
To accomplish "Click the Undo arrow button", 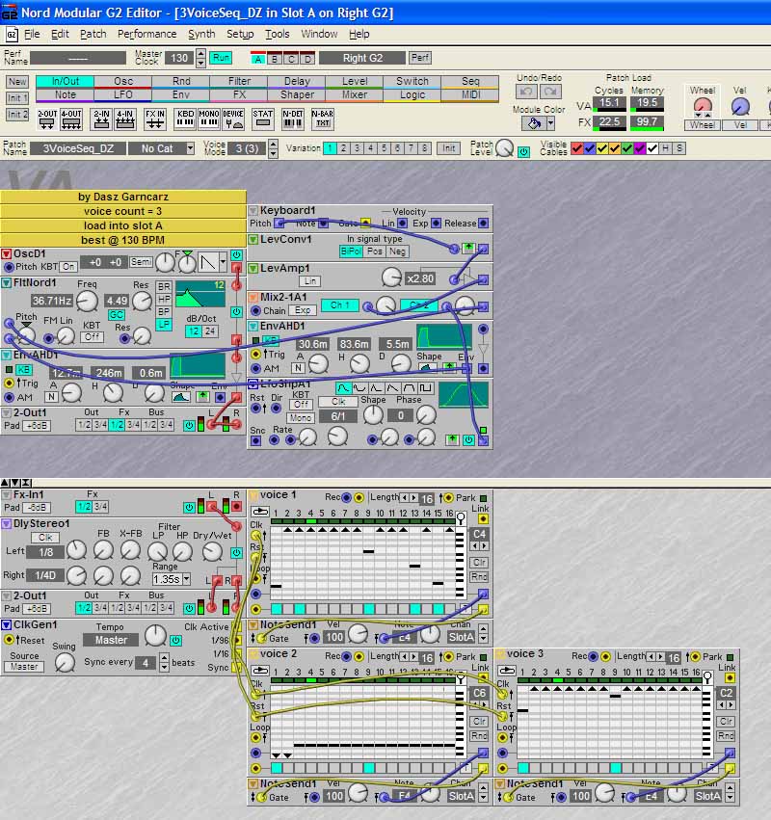I will point(526,92).
